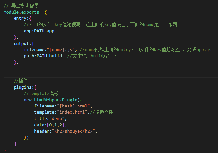Click the string "[name].js"
Image resolution: width=218 pixels, height=153 pixels.
click(61, 50)
